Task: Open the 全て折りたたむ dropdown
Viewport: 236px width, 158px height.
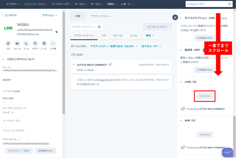Action: (157, 27)
